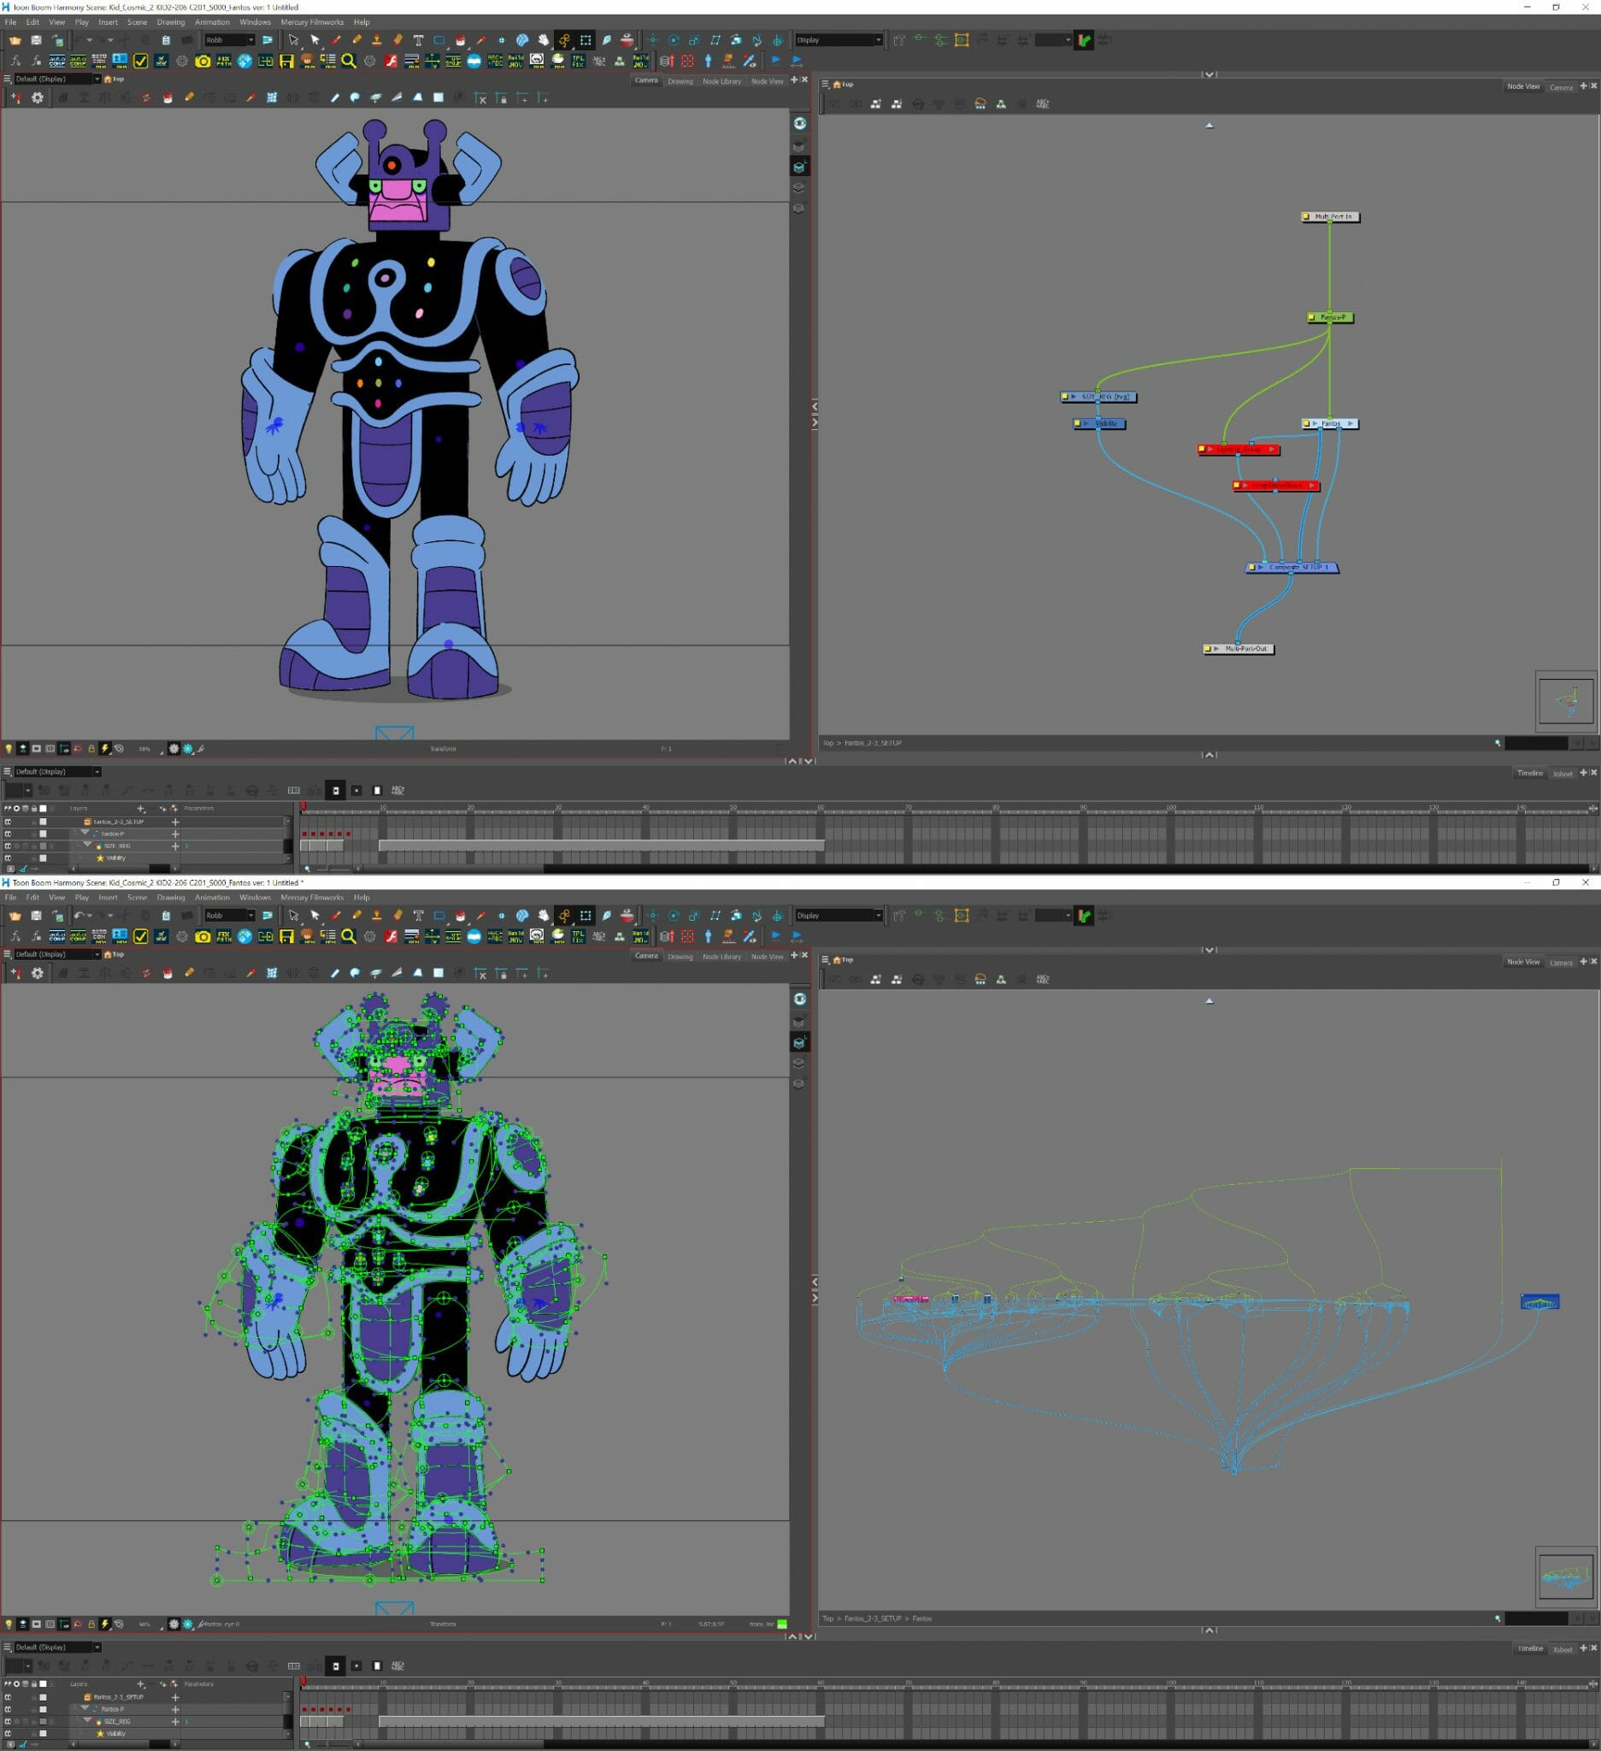Open the Zoom (magnifier) tool icon

349,61
